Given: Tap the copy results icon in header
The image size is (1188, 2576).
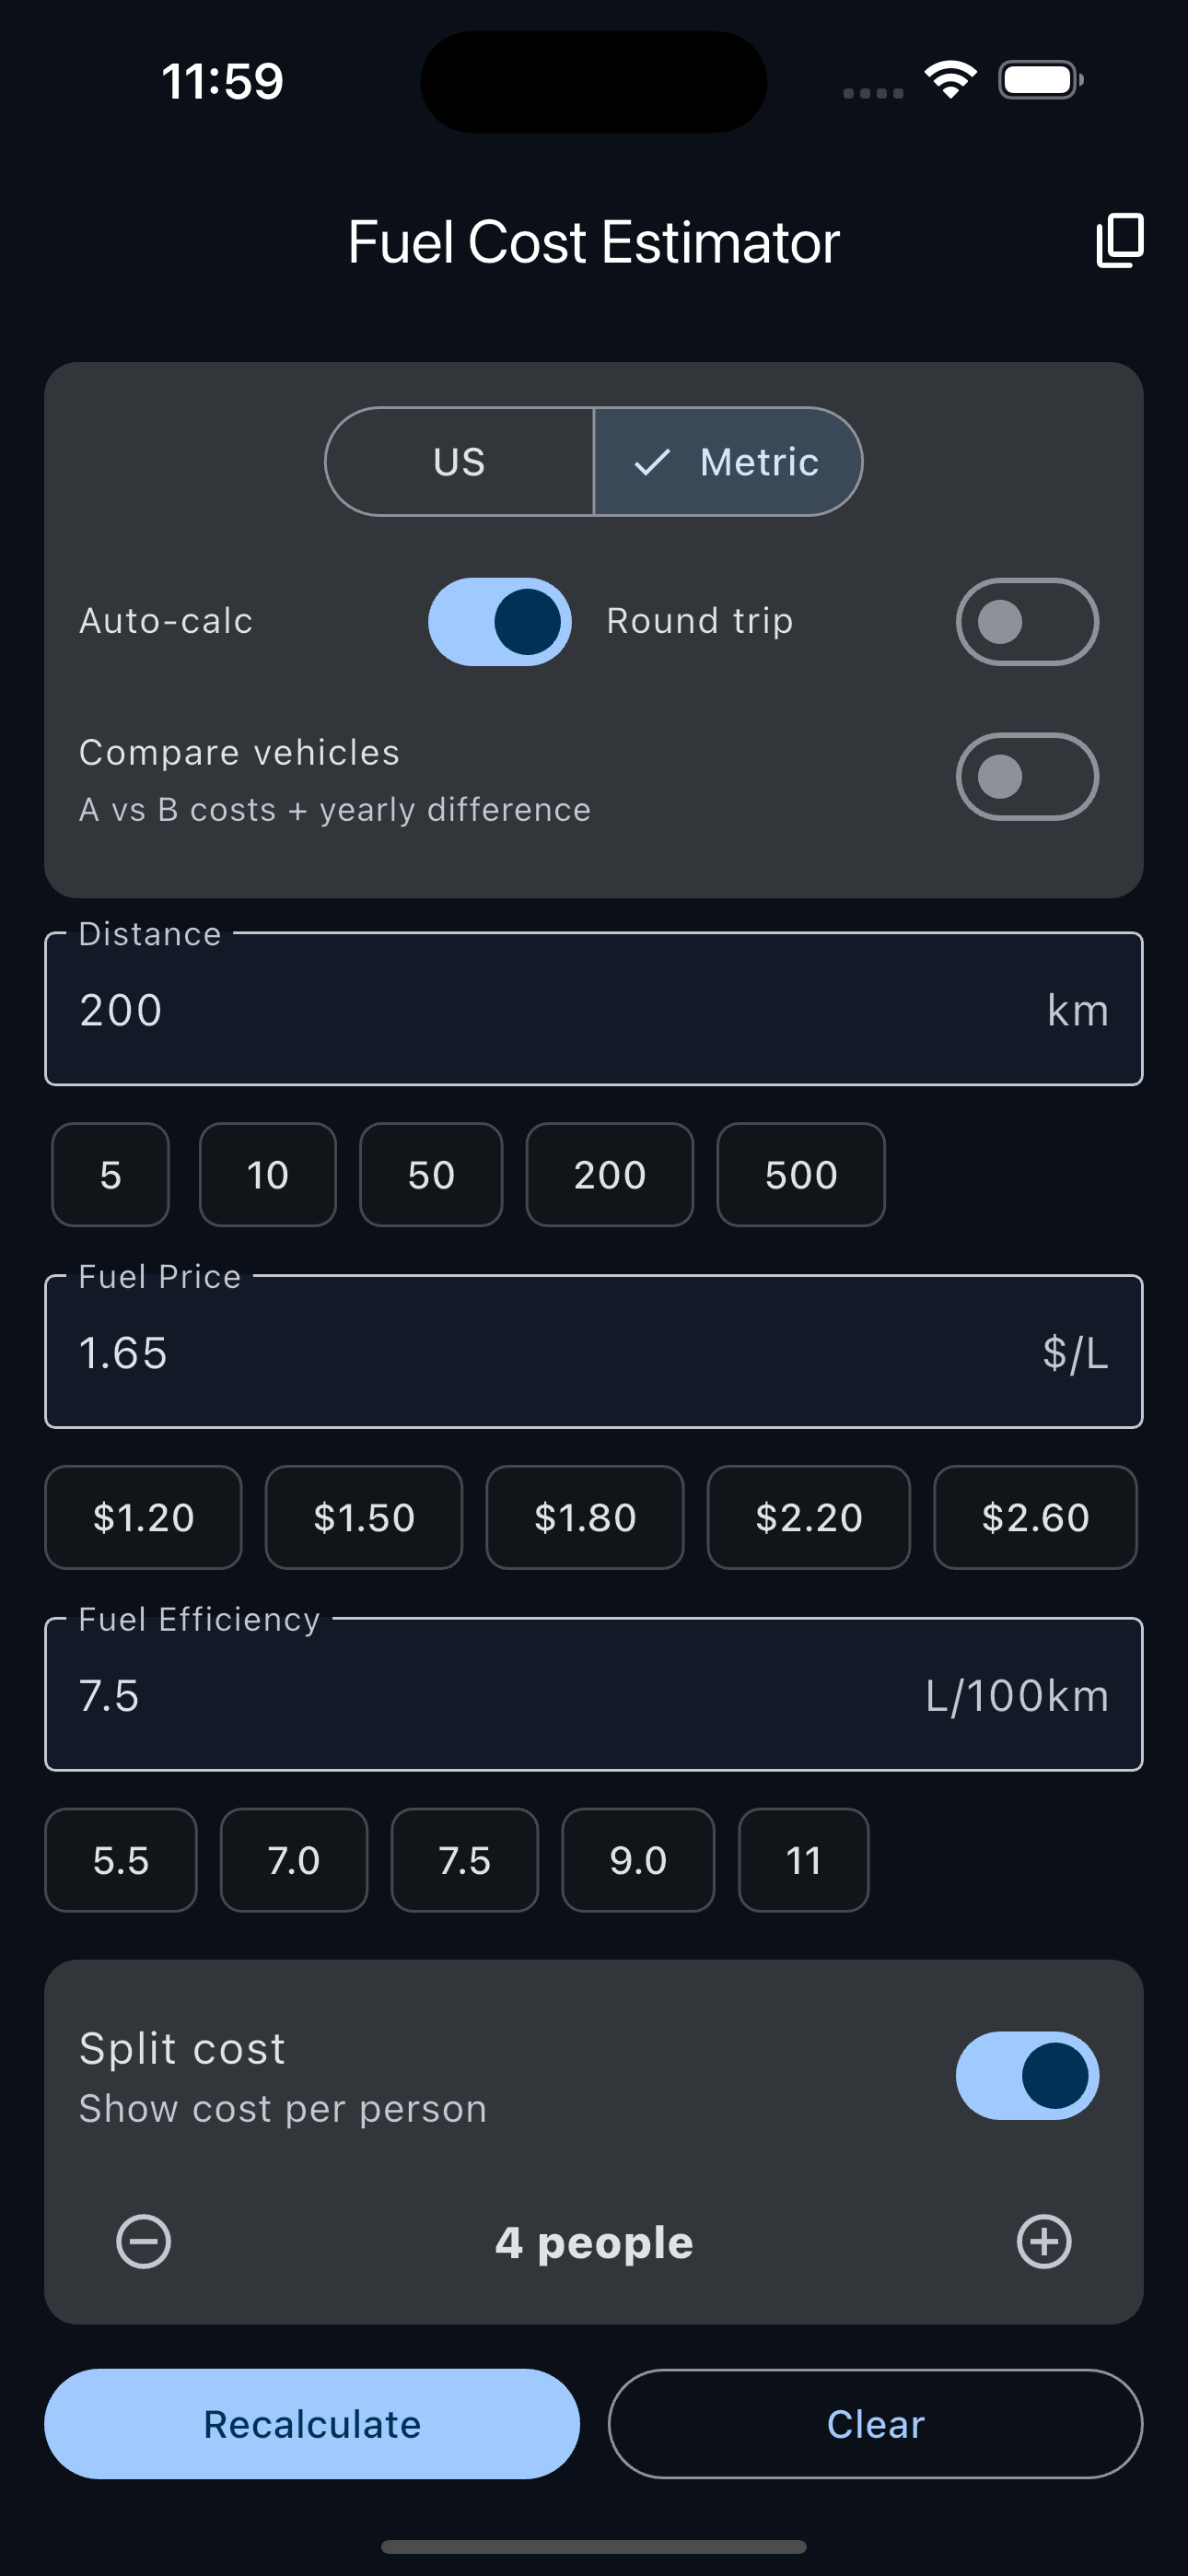Looking at the screenshot, I should (1119, 241).
